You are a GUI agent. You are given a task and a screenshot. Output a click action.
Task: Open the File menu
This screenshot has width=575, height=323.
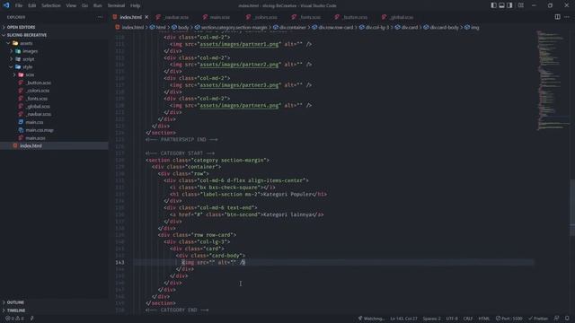coord(19,5)
